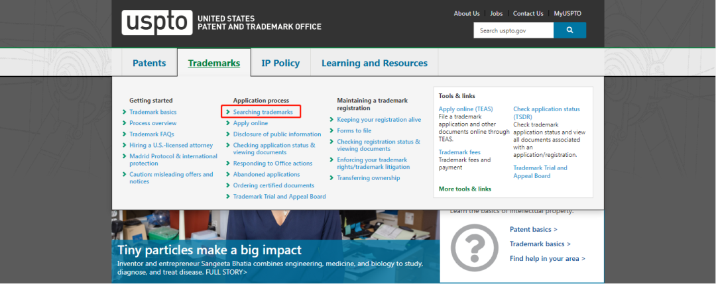Go to Hiring a U.S.-licensed attorney
716x284 pixels.
tap(171, 145)
